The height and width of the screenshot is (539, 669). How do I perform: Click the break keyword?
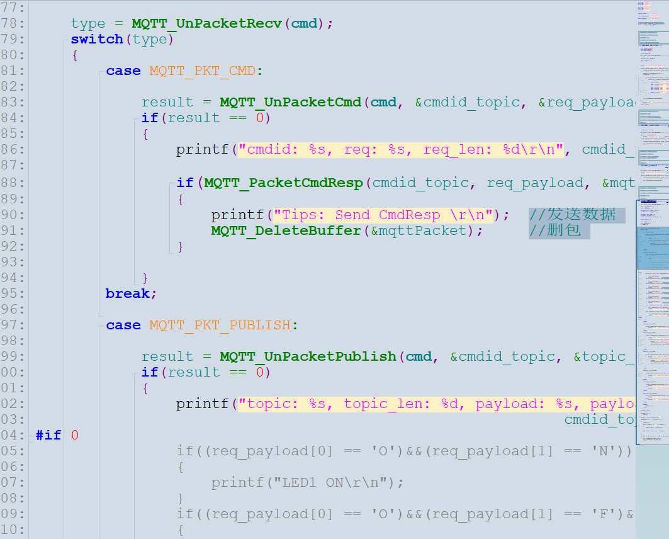click(128, 293)
